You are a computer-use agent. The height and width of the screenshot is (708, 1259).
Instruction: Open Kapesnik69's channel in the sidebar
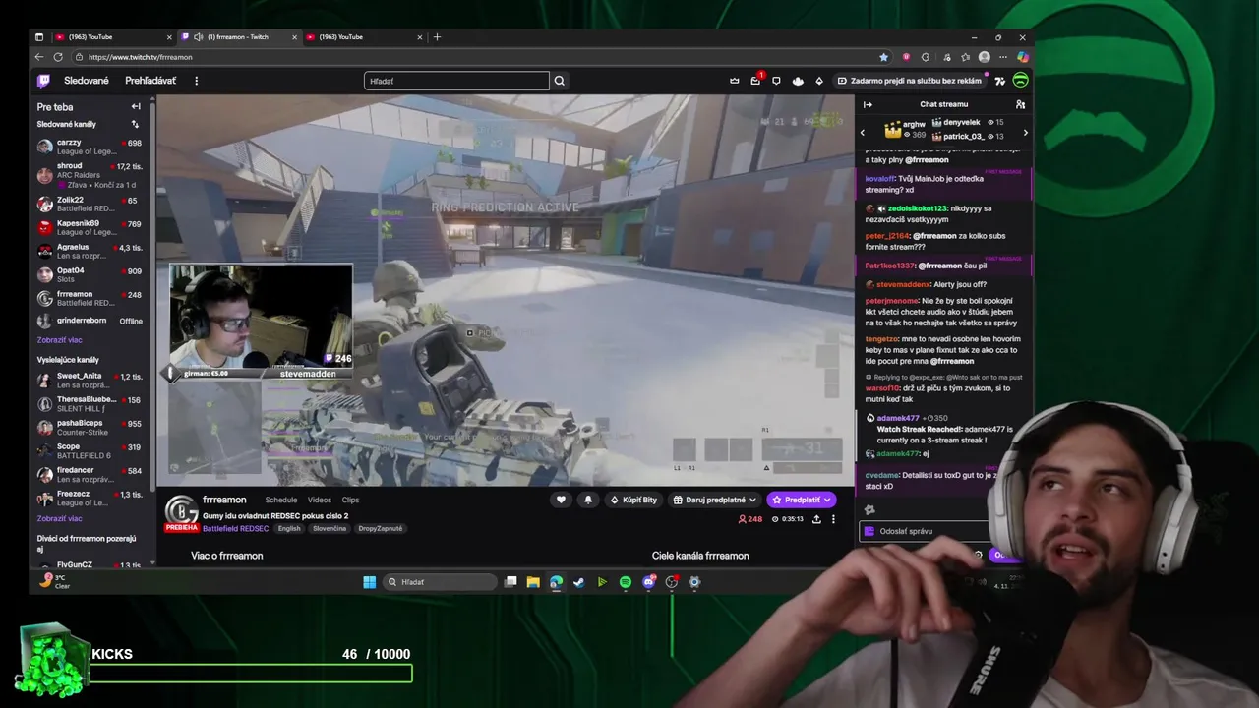pyautogui.click(x=90, y=227)
